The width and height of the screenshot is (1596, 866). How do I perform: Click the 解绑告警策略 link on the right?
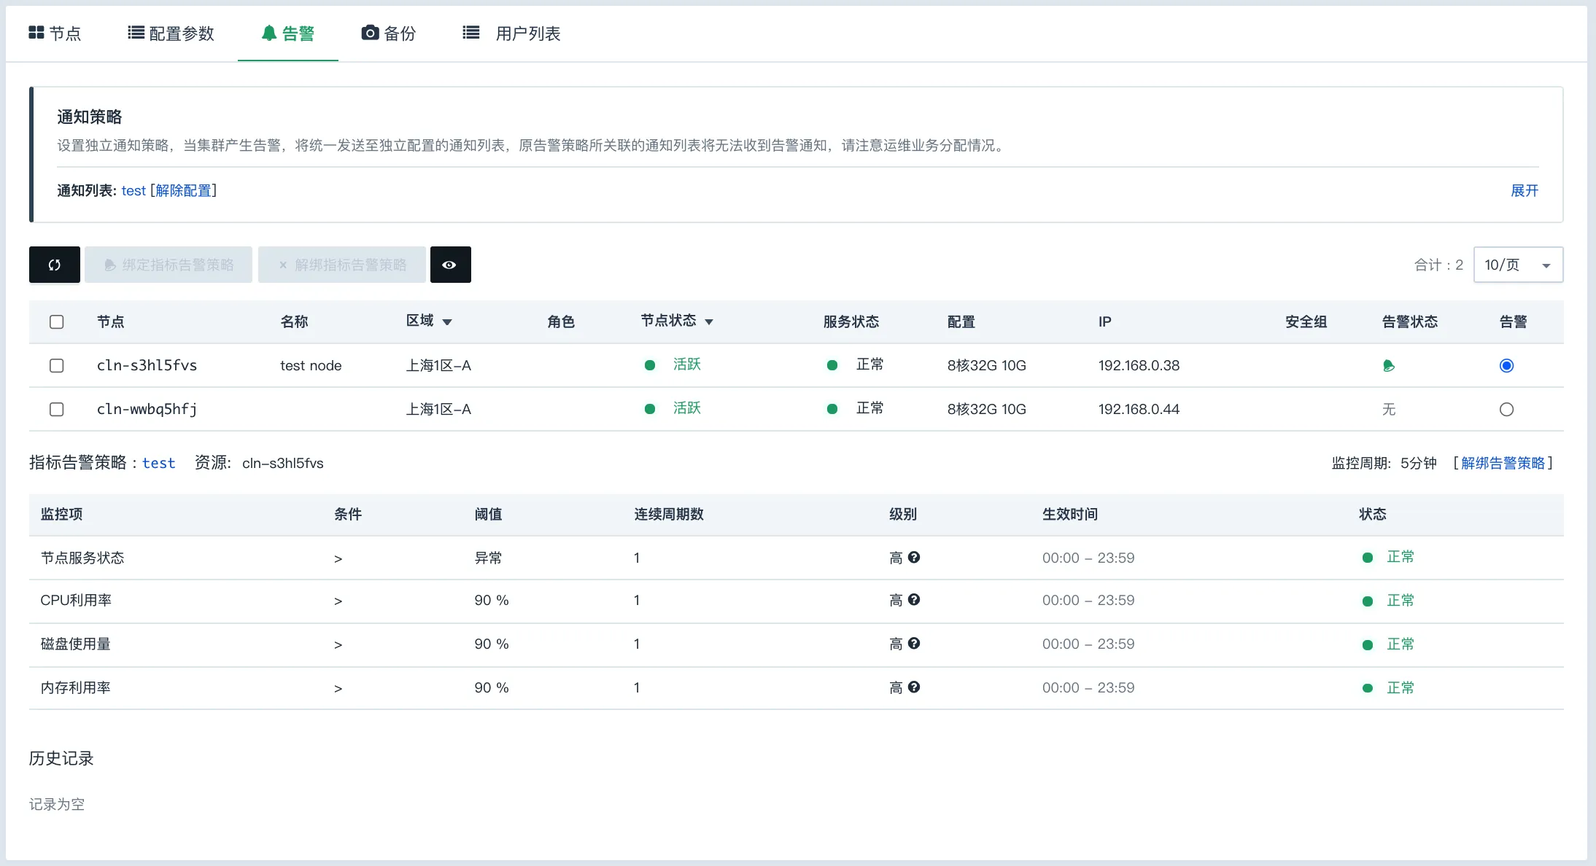pos(1505,463)
